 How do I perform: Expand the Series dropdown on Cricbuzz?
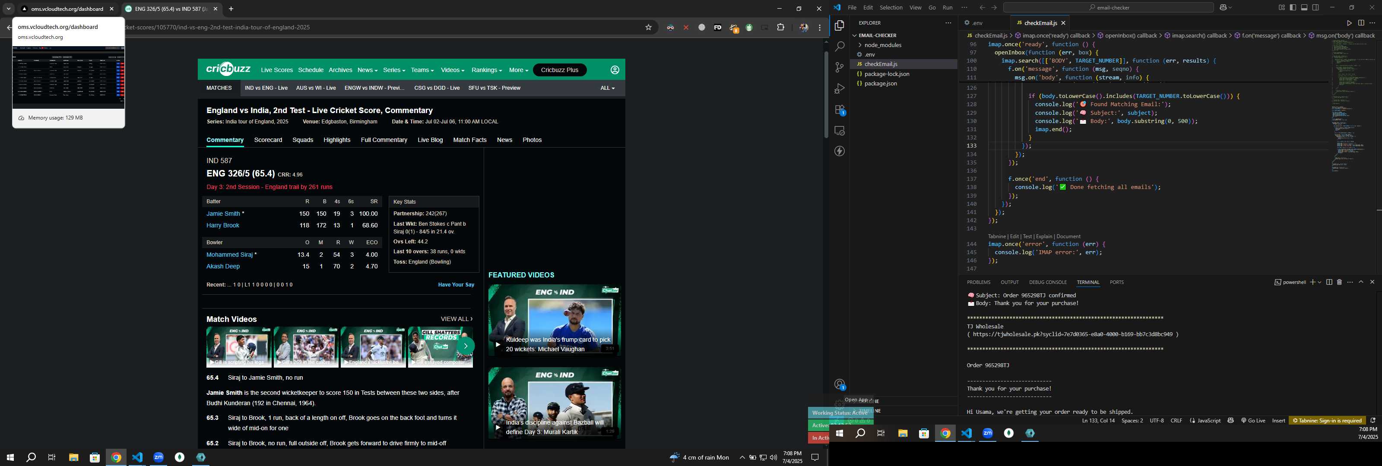394,70
